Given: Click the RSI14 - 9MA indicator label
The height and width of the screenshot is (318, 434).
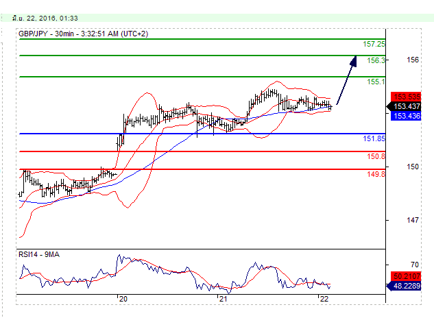Looking at the screenshot, I should pyautogui.click(x=39, y=254).
